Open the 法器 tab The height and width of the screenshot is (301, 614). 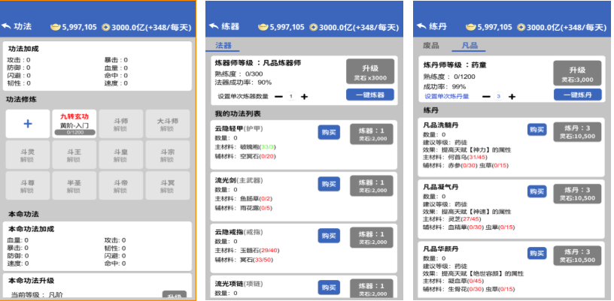[223, 46]
